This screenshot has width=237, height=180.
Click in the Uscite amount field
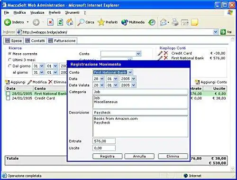click(104, 148)
